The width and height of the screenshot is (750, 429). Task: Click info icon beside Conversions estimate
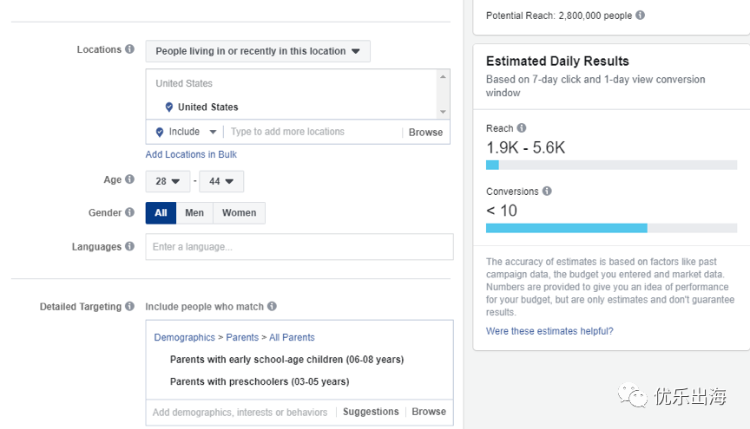click(x=547, y=191)
